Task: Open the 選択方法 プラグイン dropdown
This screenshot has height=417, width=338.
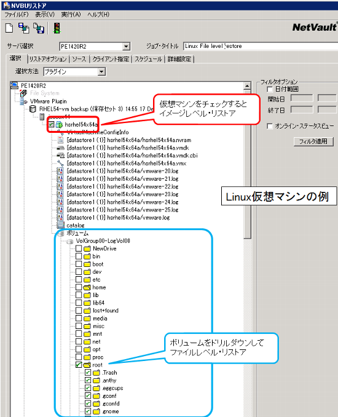Action: tap(101, 71)
